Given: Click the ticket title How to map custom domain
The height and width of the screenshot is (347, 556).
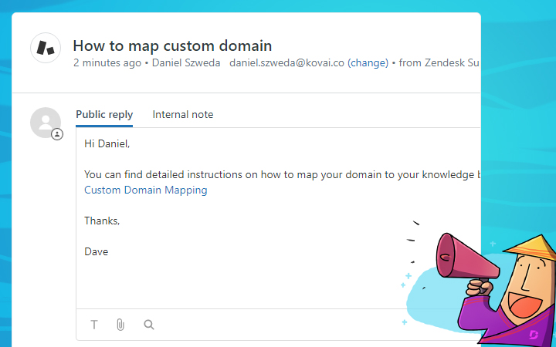Looking at the screenshot, I should pos(172,45).
